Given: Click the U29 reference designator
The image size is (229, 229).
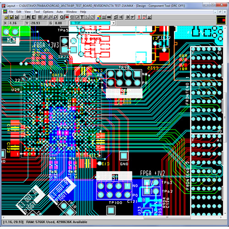Looking at the screenshot, I should (16, 90).
